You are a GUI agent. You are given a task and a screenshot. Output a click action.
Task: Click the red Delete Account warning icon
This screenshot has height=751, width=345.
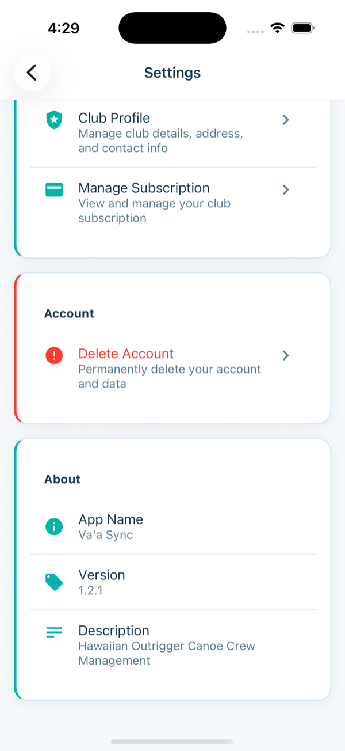tap(54, 355)
